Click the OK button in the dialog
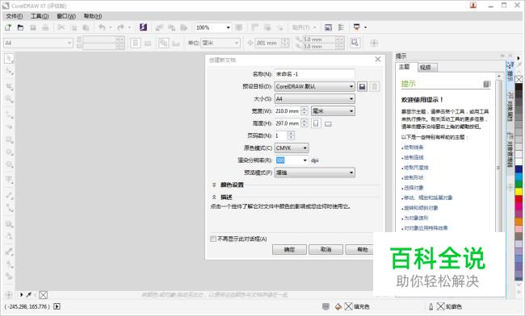525x316 pixels. 289,250
